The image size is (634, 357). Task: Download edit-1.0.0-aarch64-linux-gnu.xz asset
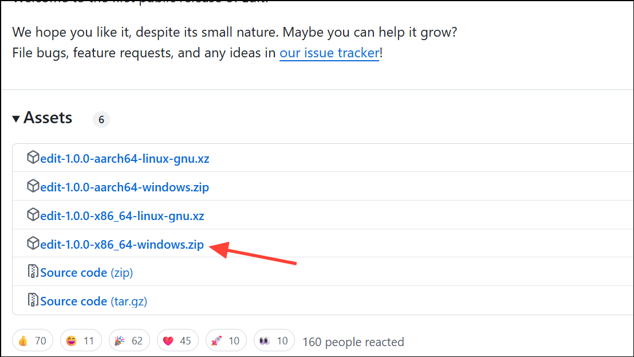point(123,158)
